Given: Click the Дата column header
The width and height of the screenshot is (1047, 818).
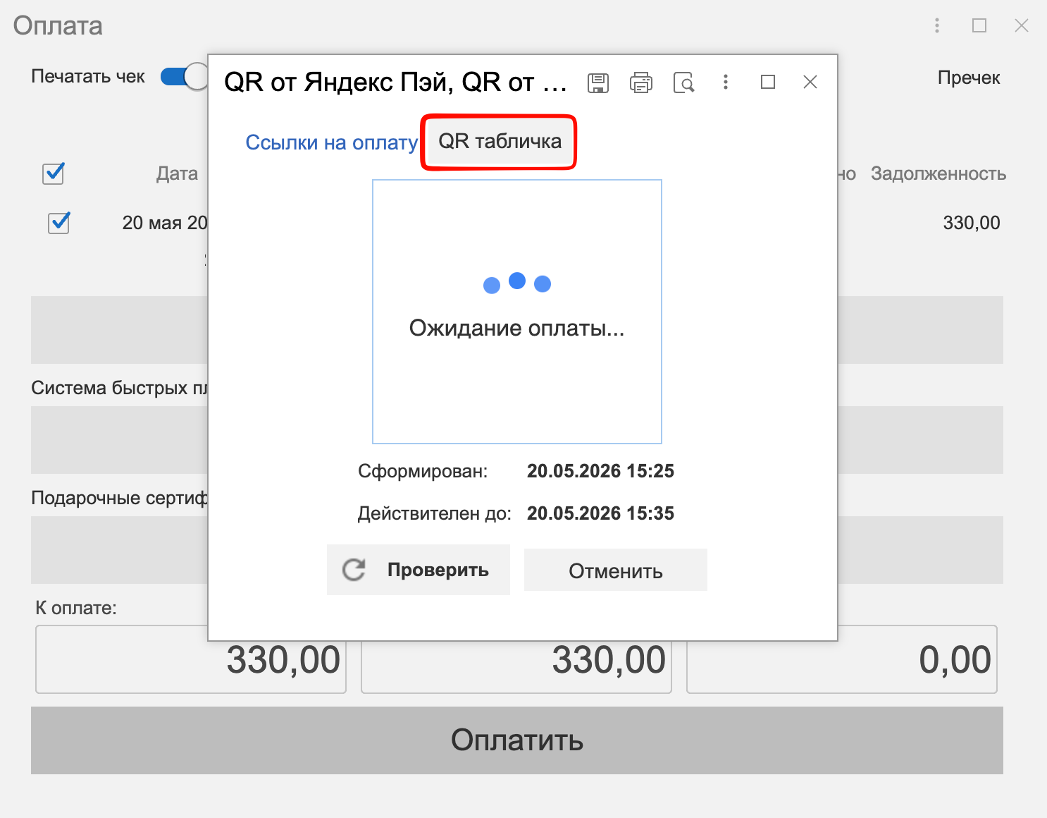Looking at the screenshot, I should point(177,173).
